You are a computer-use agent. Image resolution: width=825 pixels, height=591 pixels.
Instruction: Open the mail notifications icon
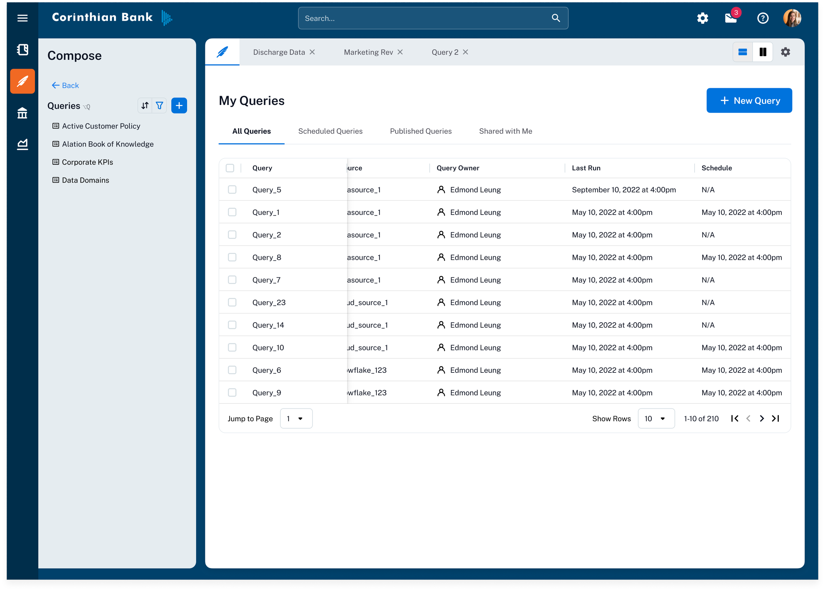pos(731,18)
